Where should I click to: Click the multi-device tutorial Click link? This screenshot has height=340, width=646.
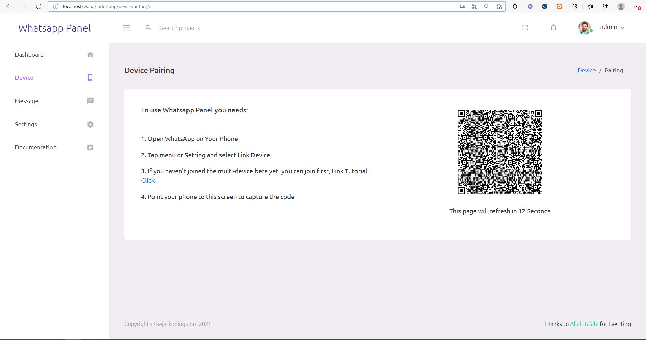coord(148,180)
